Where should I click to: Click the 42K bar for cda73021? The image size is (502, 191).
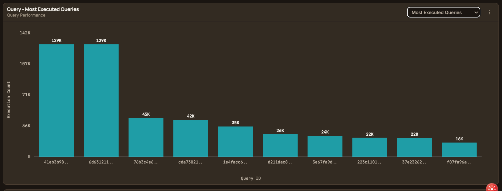pos(191,138)
